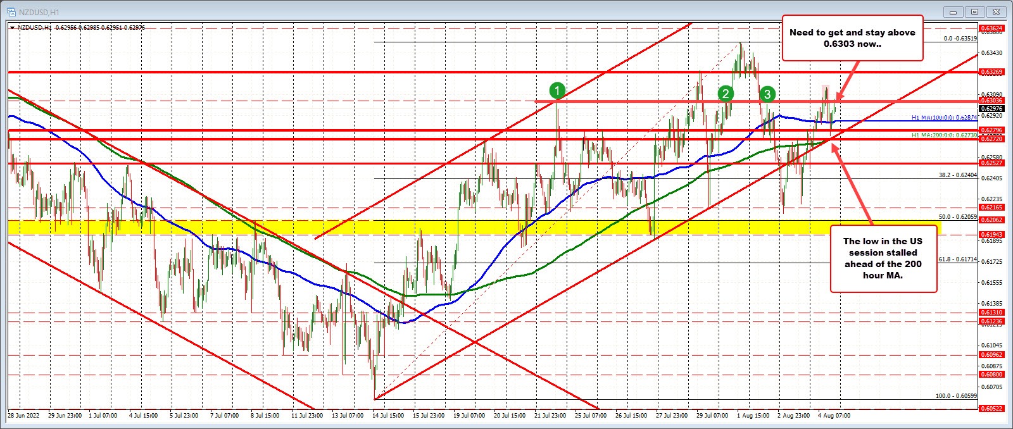
Task: Restore down the NZDUSD,H1 chart window
Action: pos(974,11)
